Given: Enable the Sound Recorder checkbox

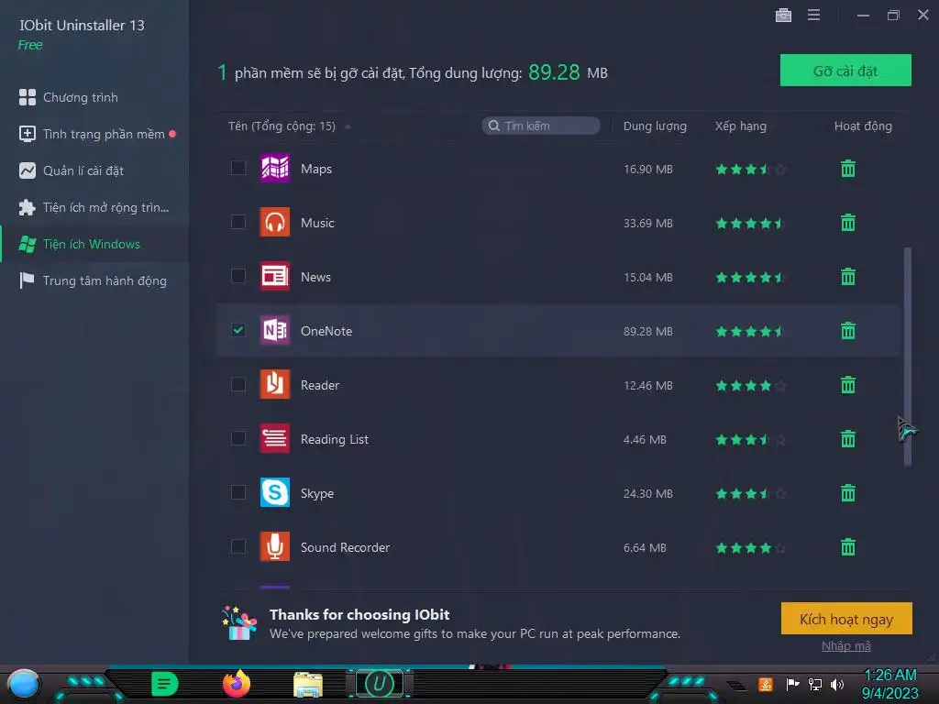Looking at the screenshot, I should tap(238, 546).
